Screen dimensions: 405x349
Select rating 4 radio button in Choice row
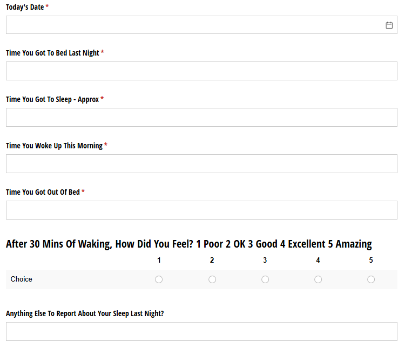tap(318, 279)
